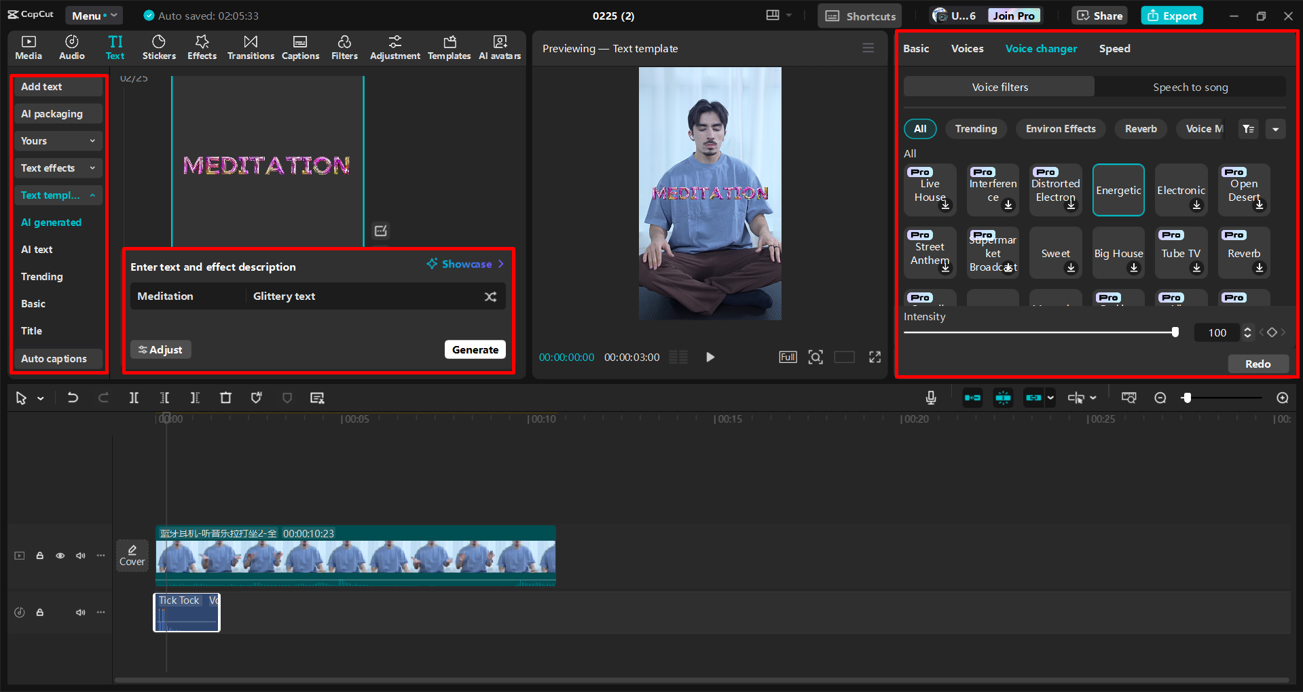Screen dimensions: 1303x692
Task: Open the Stickers panel
Action: (x=159, y=47)
